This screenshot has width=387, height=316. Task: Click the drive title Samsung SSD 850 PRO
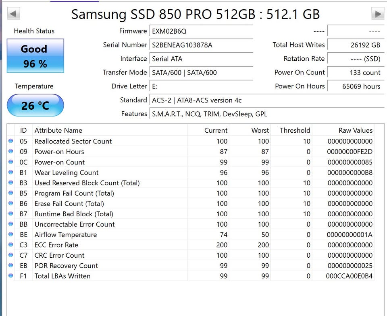coord(195,14)
